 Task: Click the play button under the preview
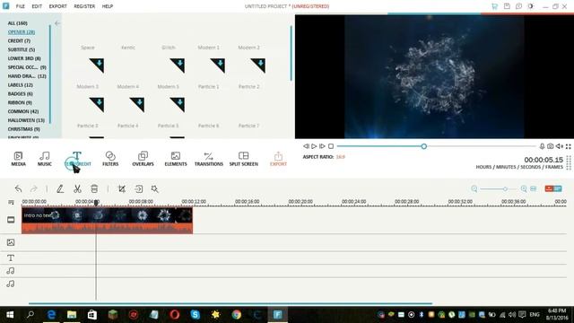[314, 146]
